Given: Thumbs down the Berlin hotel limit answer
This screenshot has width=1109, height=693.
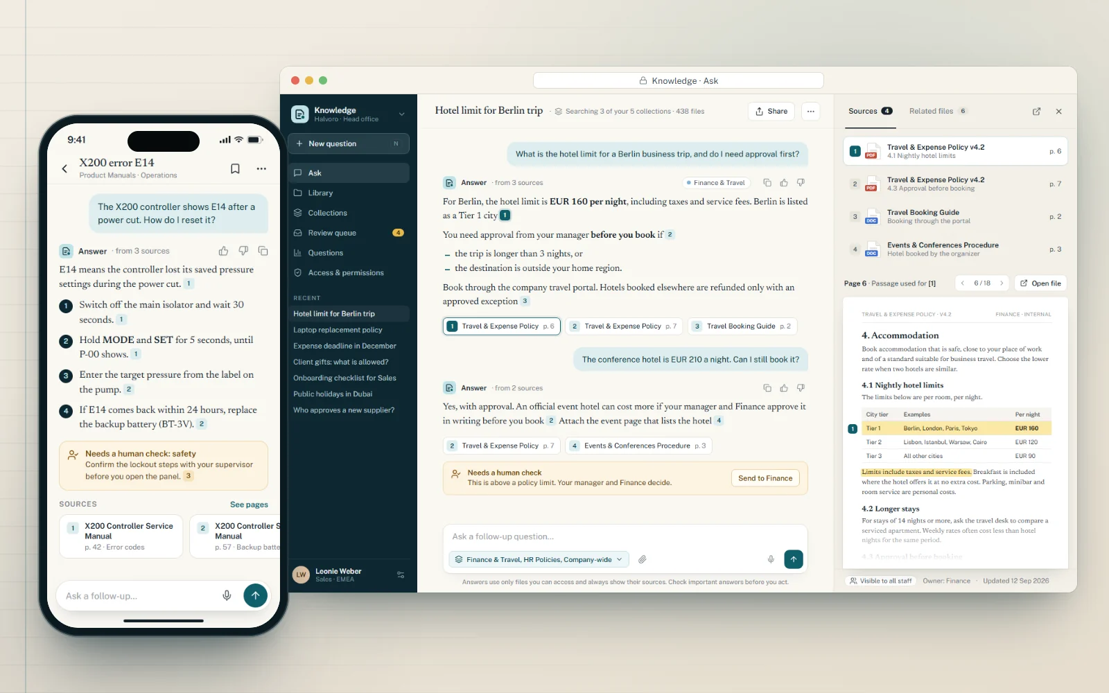Looking at the screenshot, I should 801,183.
